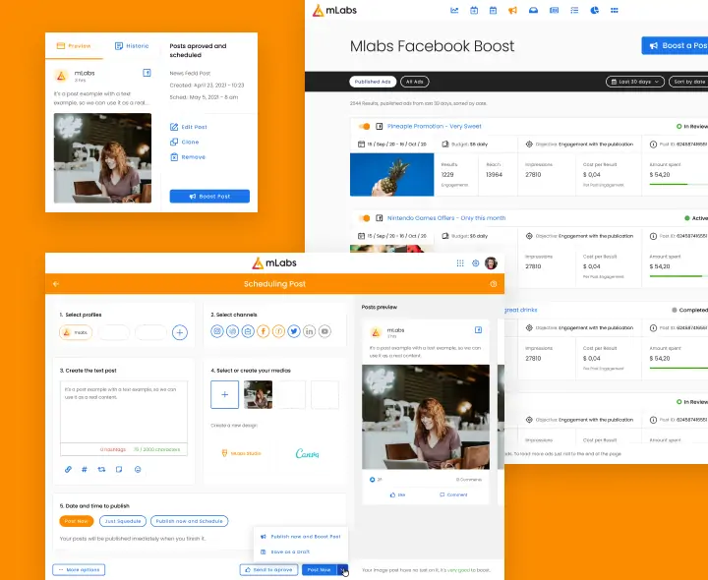Show the Published Ads filter tab
The width and height of the screenshot is (708, 580).
(373, 82)
